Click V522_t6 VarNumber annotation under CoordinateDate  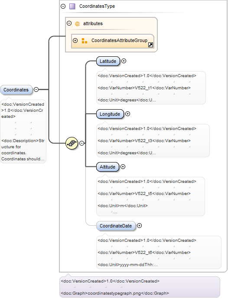click(144, 253)
